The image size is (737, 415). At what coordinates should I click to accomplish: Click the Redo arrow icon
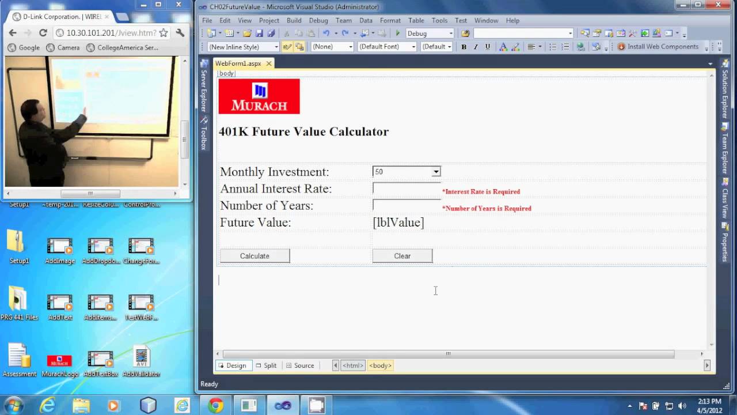click(x=345, y=33)
